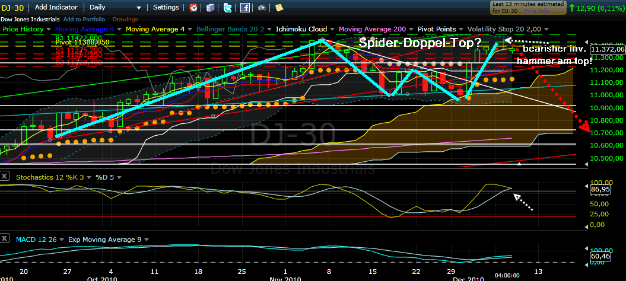This screenshot has height=281, width=626.
Task: Share chart via Twitter icon
Action: click(x=228, y=7)
